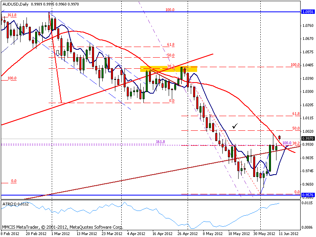This screenshot has width=316, height=237.
Task: Click the 13 Mar 2012 date label
Action: click(x=87, y=233)
